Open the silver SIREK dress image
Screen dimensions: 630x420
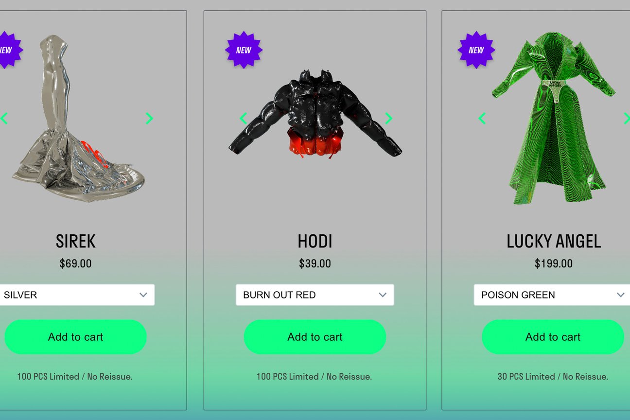click(78, 118)
